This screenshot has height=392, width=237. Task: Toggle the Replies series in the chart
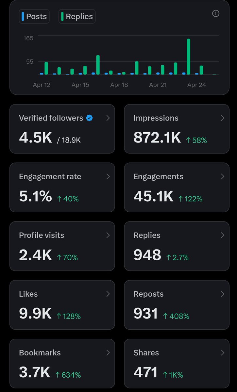(x=77, y=16)
